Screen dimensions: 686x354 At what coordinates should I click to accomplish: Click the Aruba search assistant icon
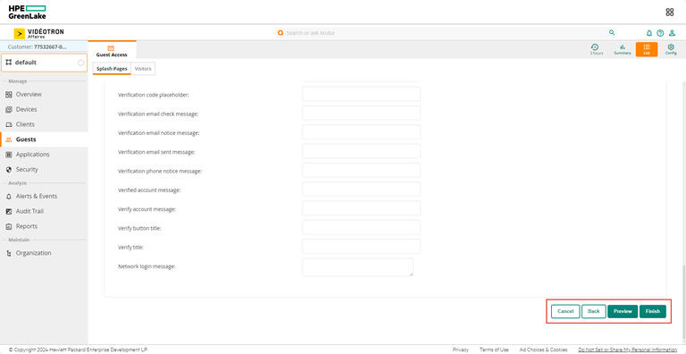[x=280, y=33]
